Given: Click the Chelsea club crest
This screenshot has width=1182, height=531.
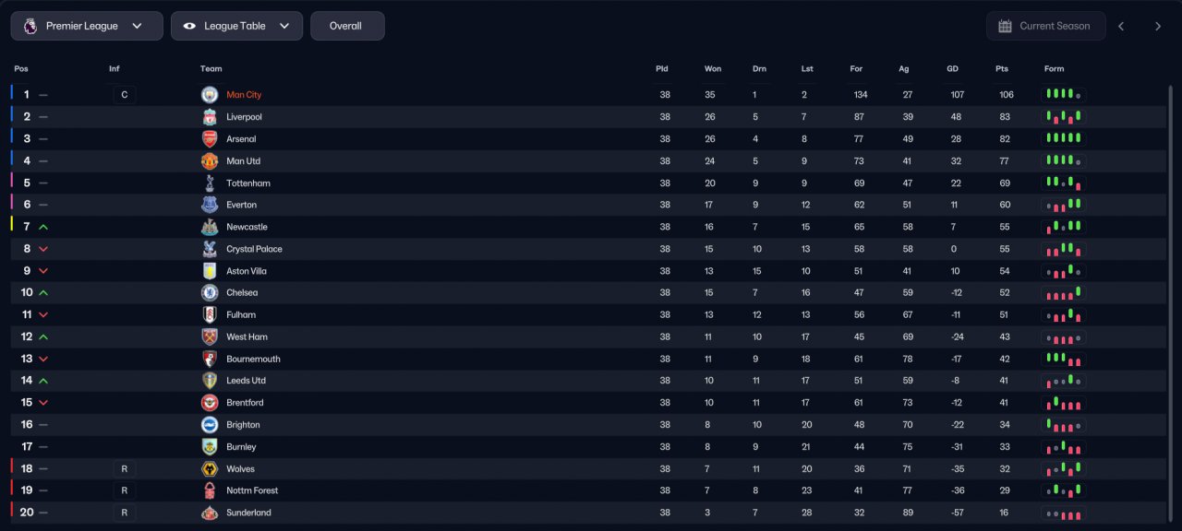Looking at the screenshot, I should point(210,292).
